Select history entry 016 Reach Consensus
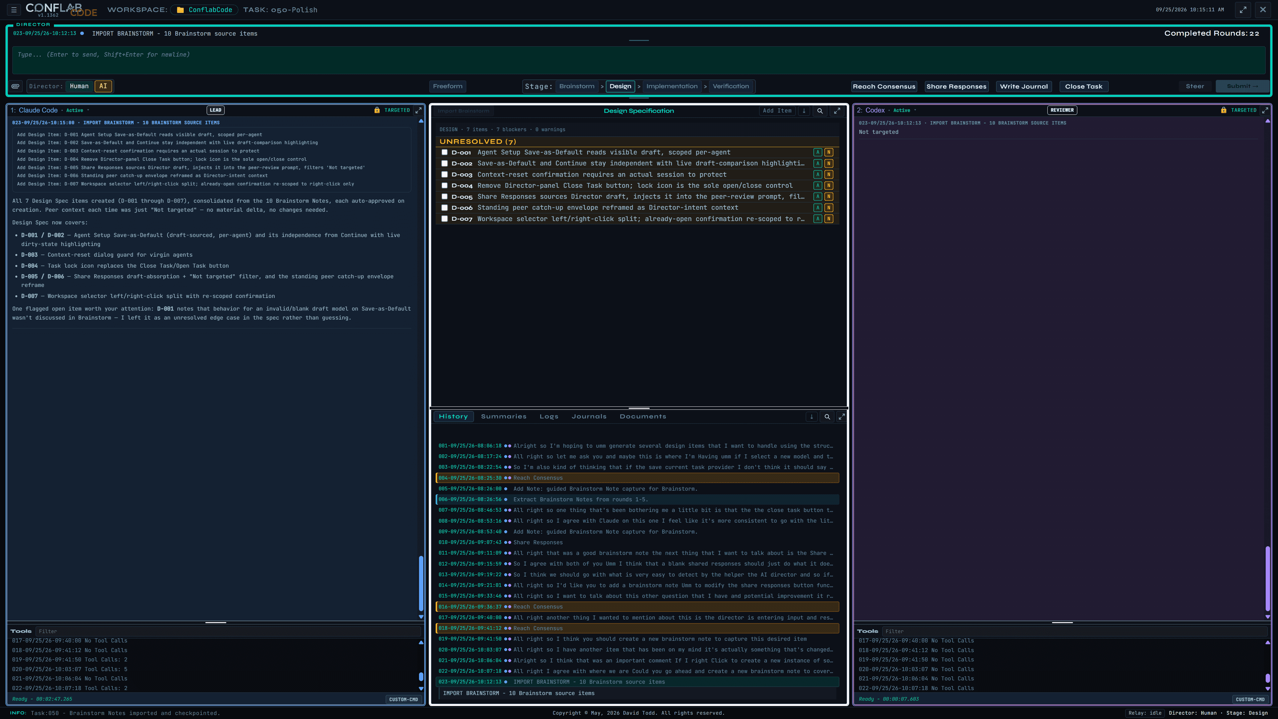This screenshot has height=719, width=1278. coord(638,607)
